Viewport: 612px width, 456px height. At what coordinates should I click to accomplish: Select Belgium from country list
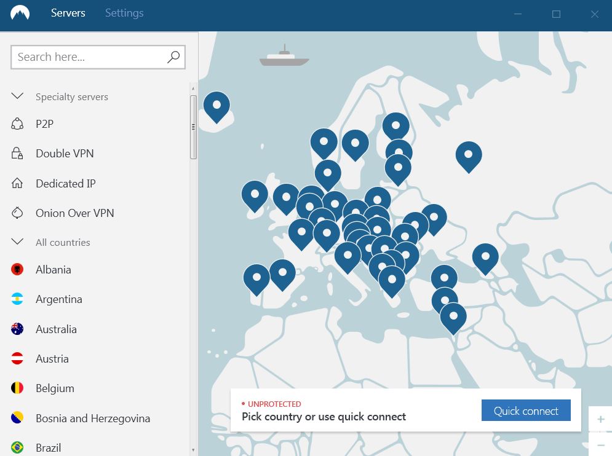(x=55, y=388)
